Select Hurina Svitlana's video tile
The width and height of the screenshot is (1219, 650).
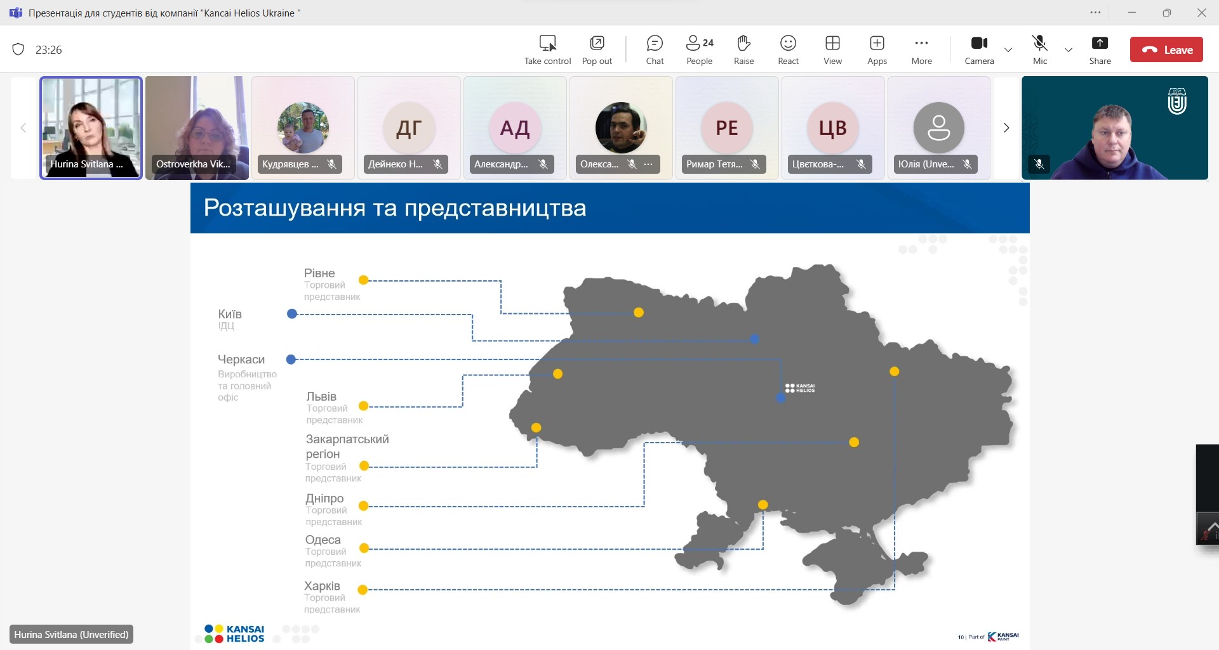(91, 127)
